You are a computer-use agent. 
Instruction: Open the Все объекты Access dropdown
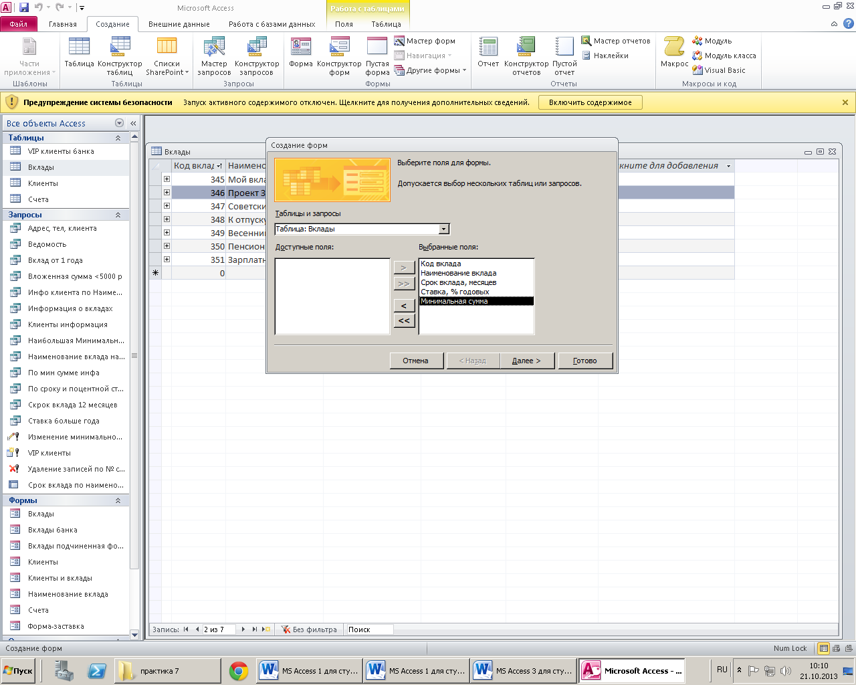pos(119,123)
